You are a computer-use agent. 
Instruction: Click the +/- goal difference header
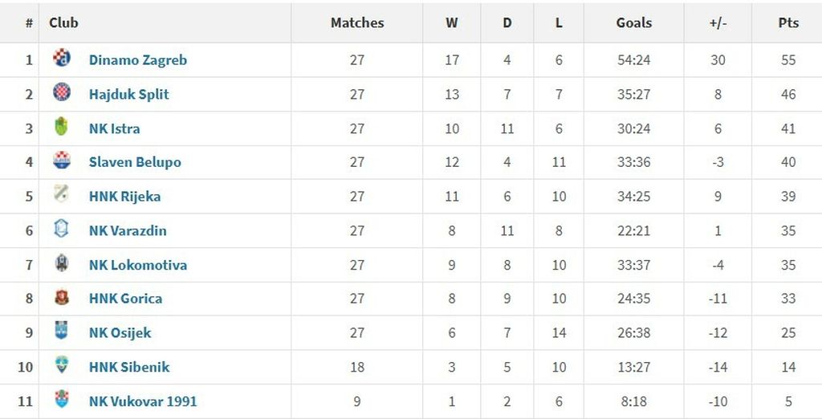click(x=718, y=22)
